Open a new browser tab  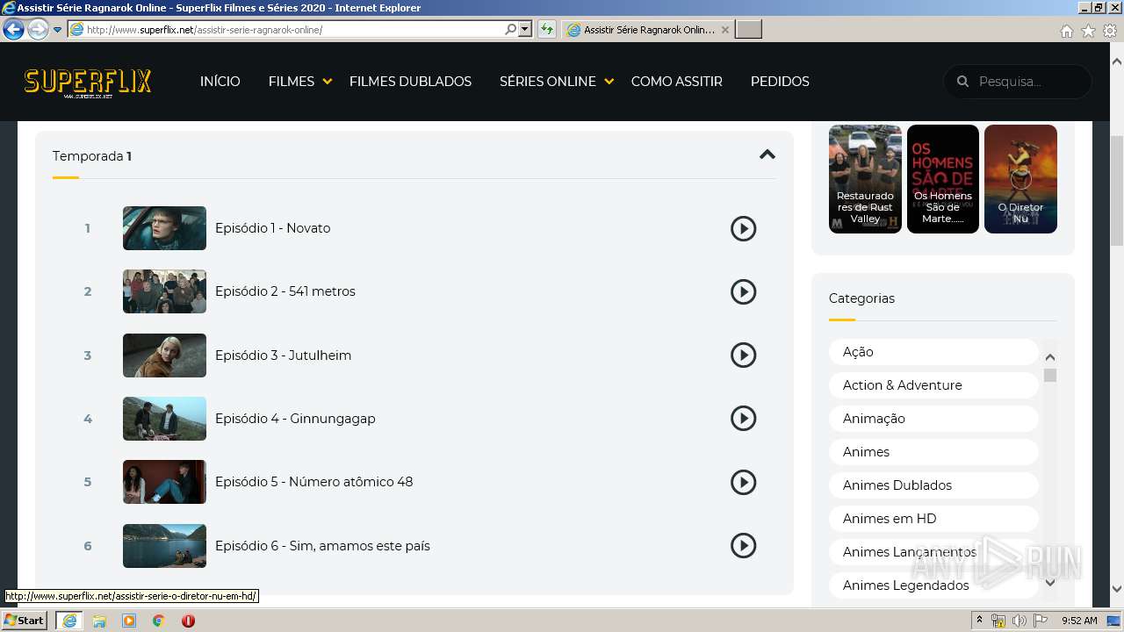[748, 30]
